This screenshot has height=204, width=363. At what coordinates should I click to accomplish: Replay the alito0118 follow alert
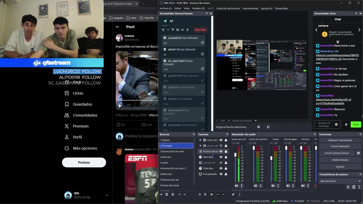pyautogui.click(x=202, y=54)
